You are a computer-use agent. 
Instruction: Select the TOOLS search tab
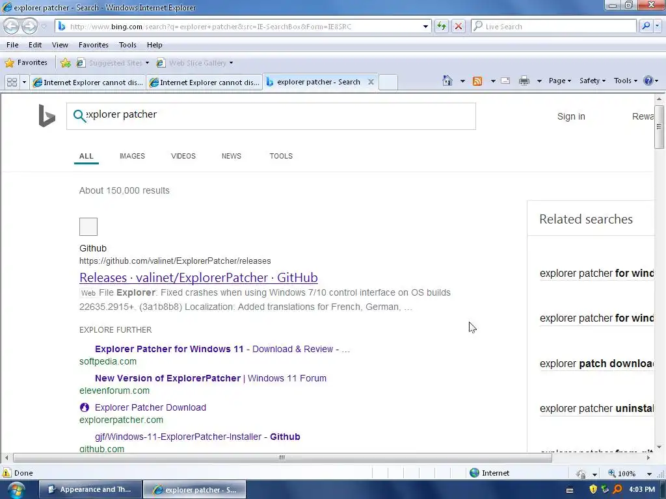point(281,156)
